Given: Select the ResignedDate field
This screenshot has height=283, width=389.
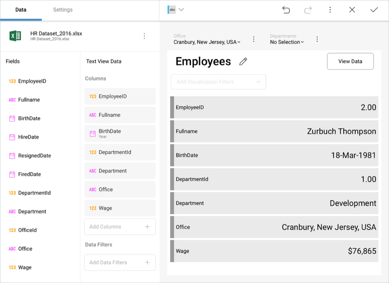Looking at the screenshot, I should (34, 156).
